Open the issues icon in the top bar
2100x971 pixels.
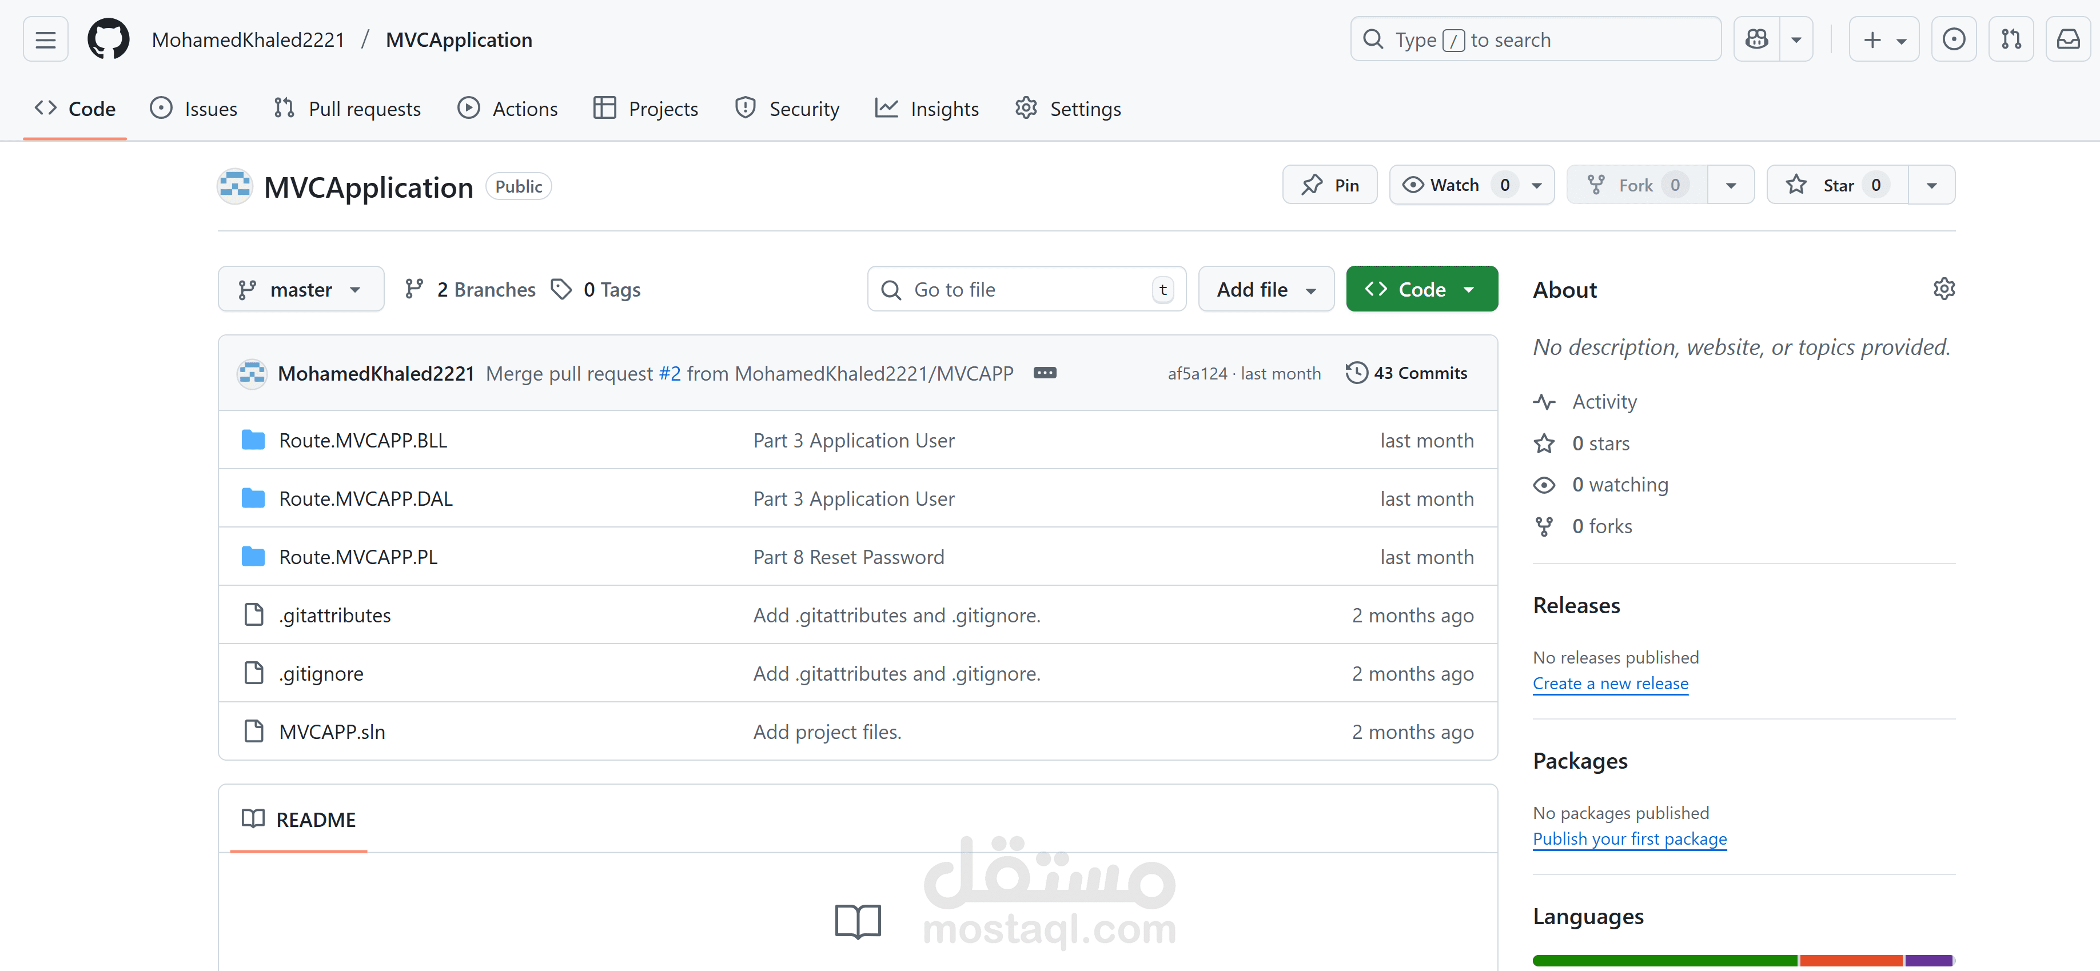click(1953, 39)
